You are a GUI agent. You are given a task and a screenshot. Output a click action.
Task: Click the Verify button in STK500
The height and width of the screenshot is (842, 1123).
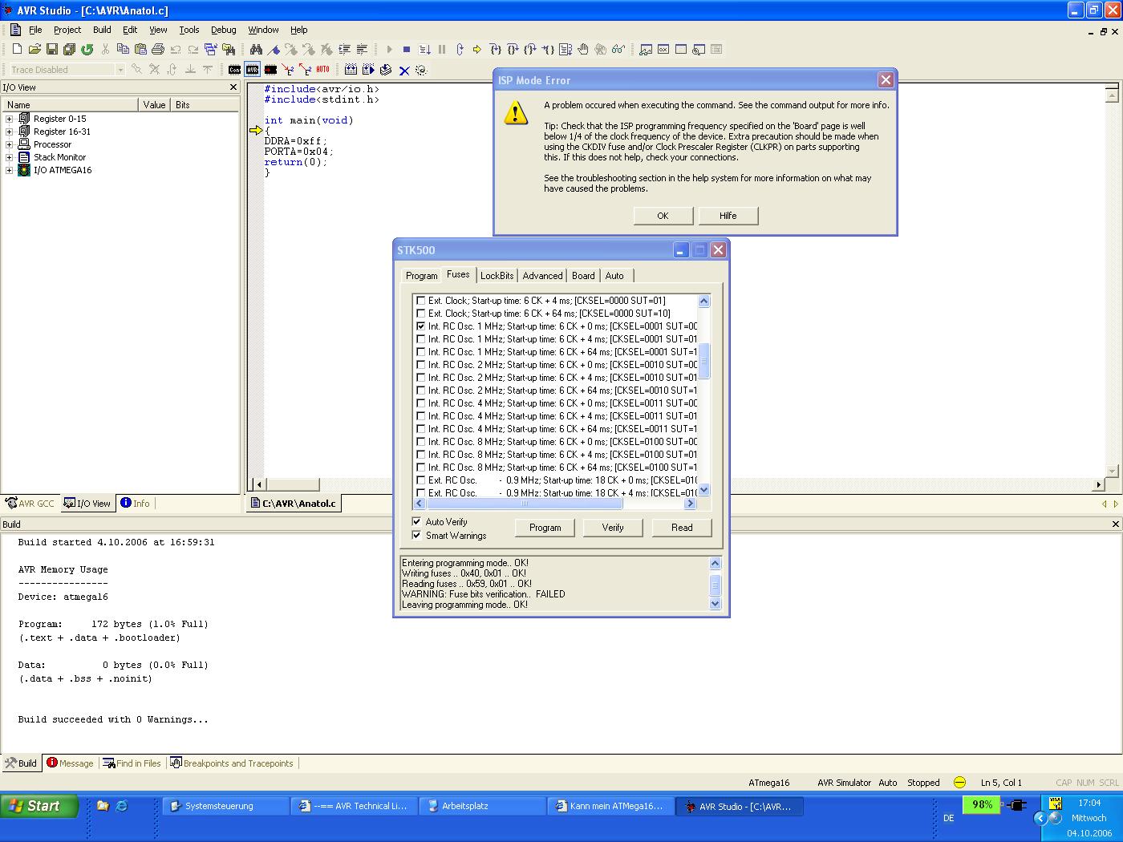coord(613,528)
